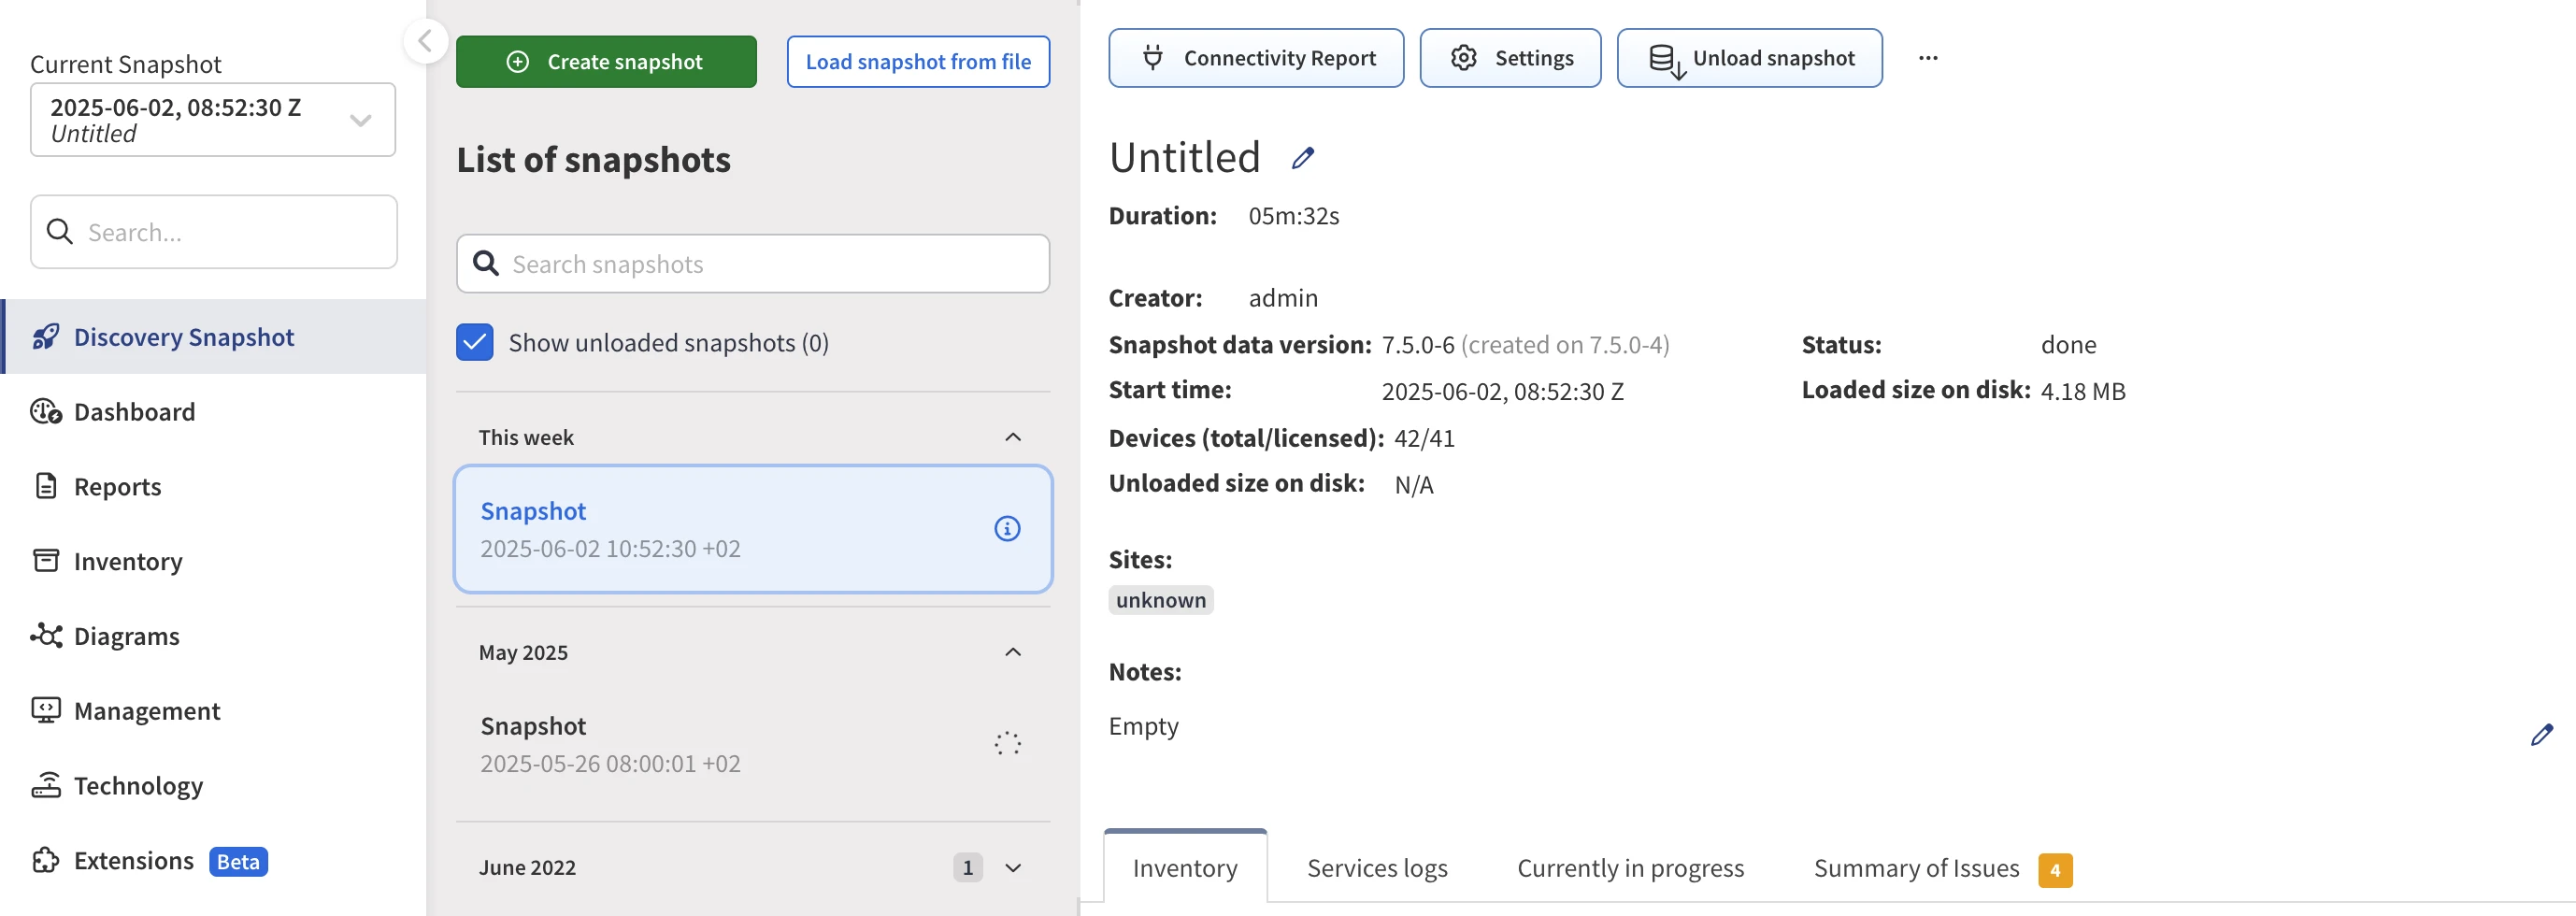Switch to the Services logs tab

click(x=1376, y=868)
